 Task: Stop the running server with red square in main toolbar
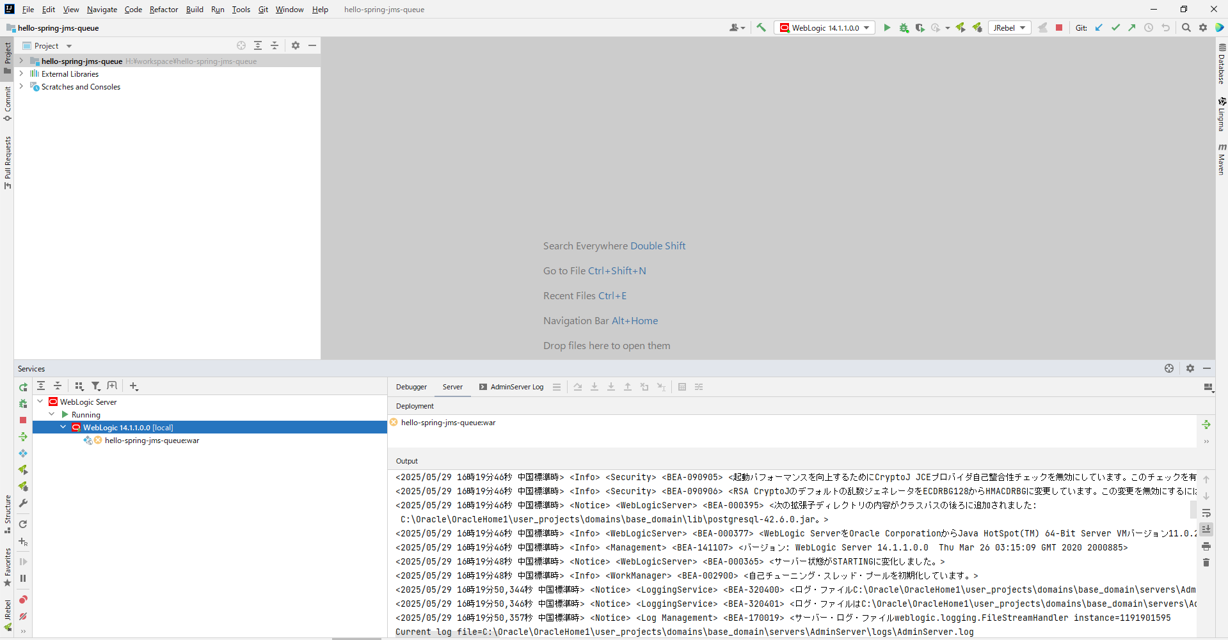(x=1059, y=27)
